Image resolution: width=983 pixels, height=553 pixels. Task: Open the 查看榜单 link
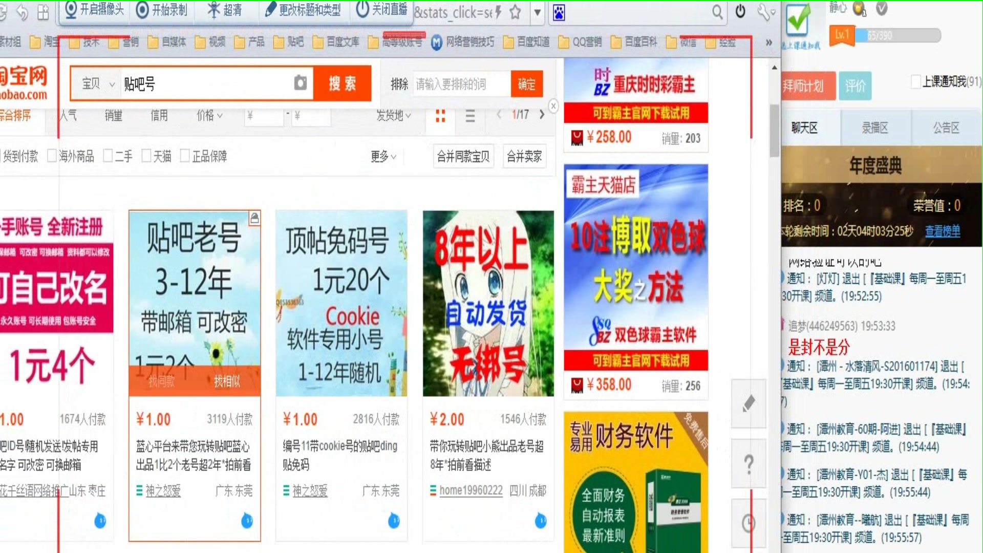(x=943, y=231)
